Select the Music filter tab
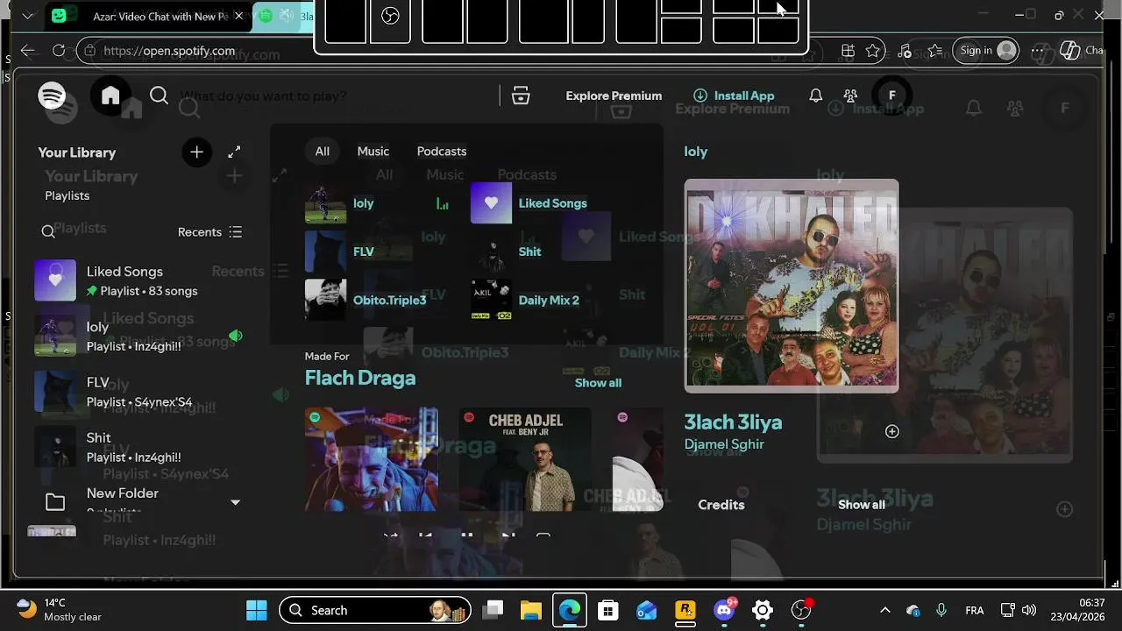Screen dimensions: 1122x631 coord(373,151)
